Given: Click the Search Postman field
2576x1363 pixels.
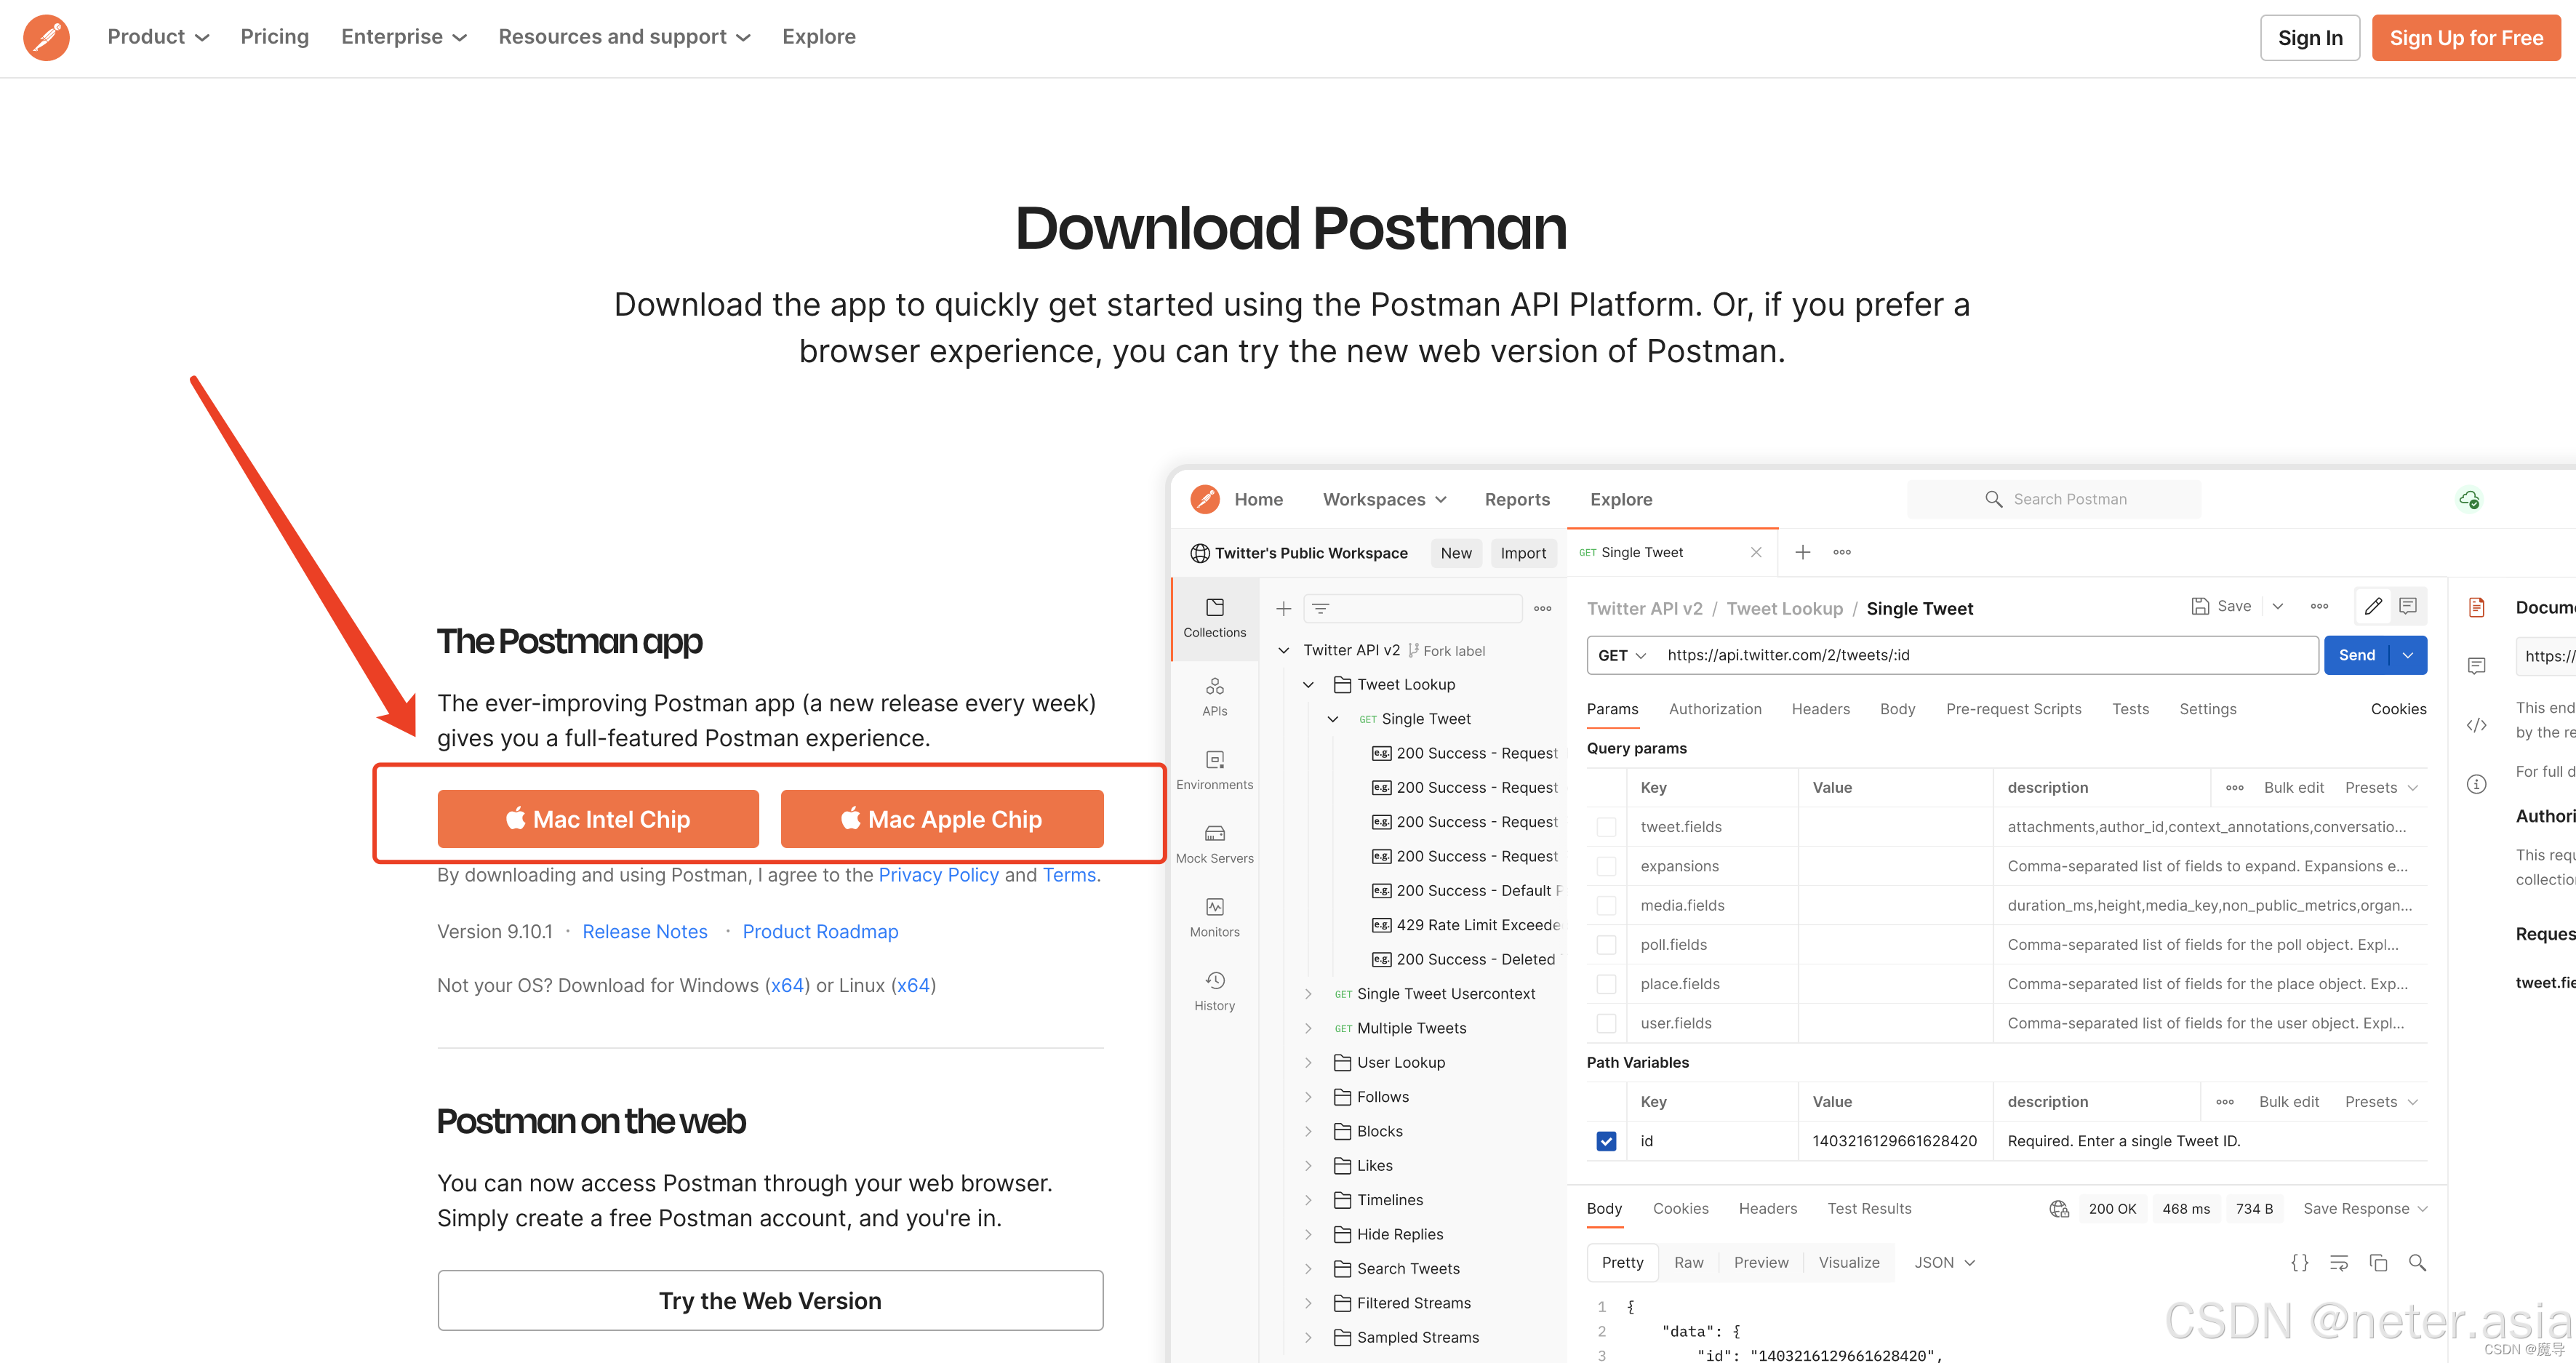Looking at the screenshot, I should [2053, 499].
